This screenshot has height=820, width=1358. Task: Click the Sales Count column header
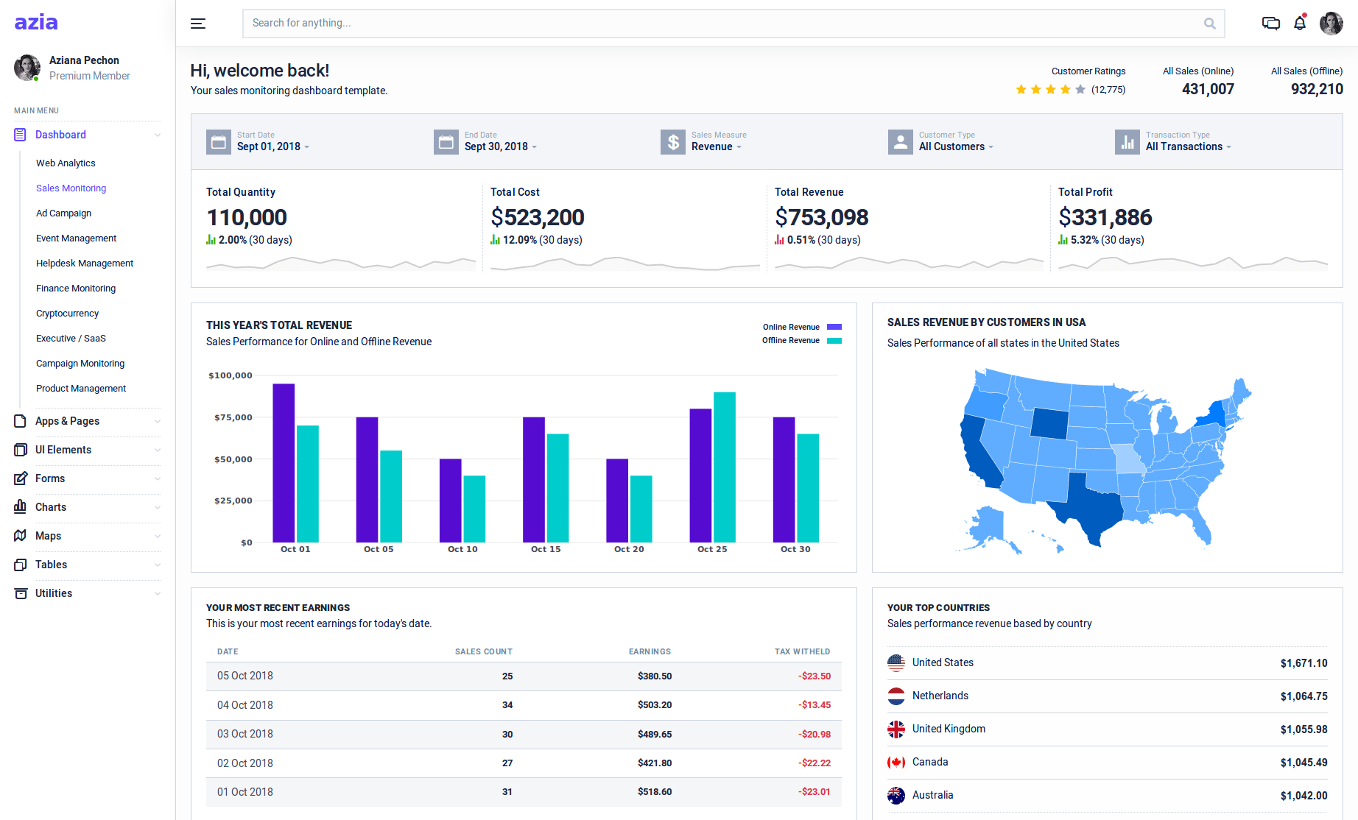[x=483, y=651]
